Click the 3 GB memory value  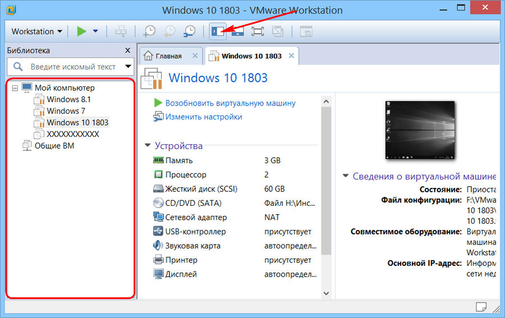[273, 160]
